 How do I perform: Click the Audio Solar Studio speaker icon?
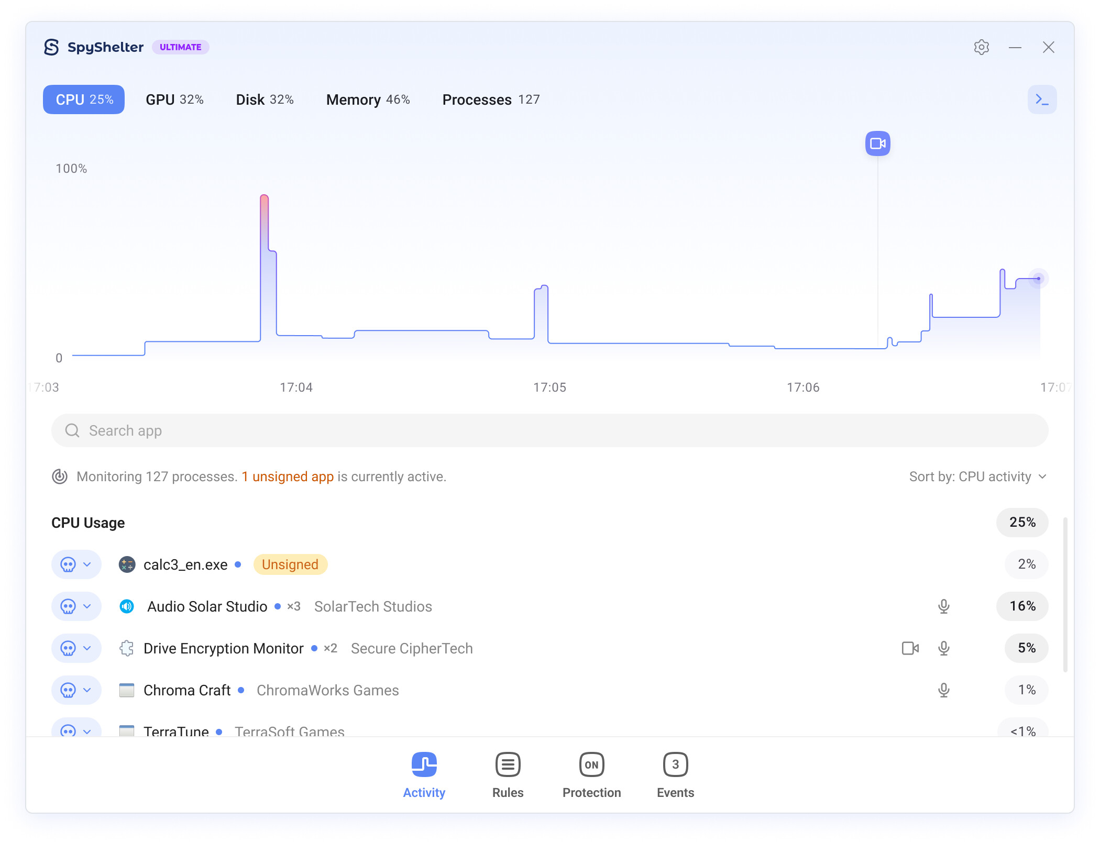point(127,606)
